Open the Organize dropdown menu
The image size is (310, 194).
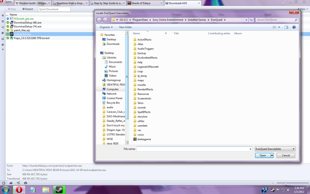(106, 27)
